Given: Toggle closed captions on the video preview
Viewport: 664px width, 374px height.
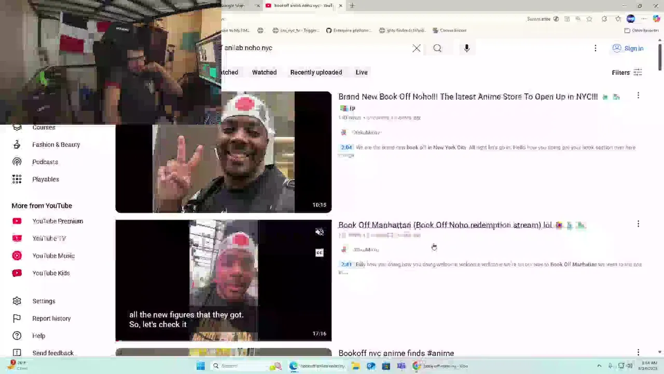Looking at the screenshot, I should [x=320, y=253].
